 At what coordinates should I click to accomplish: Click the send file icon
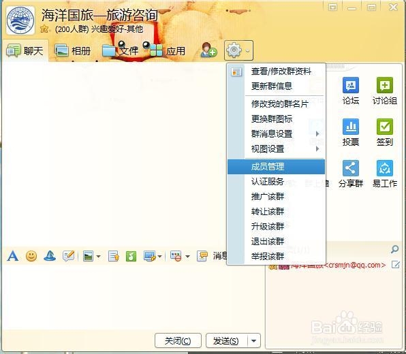tap(114, 256)
